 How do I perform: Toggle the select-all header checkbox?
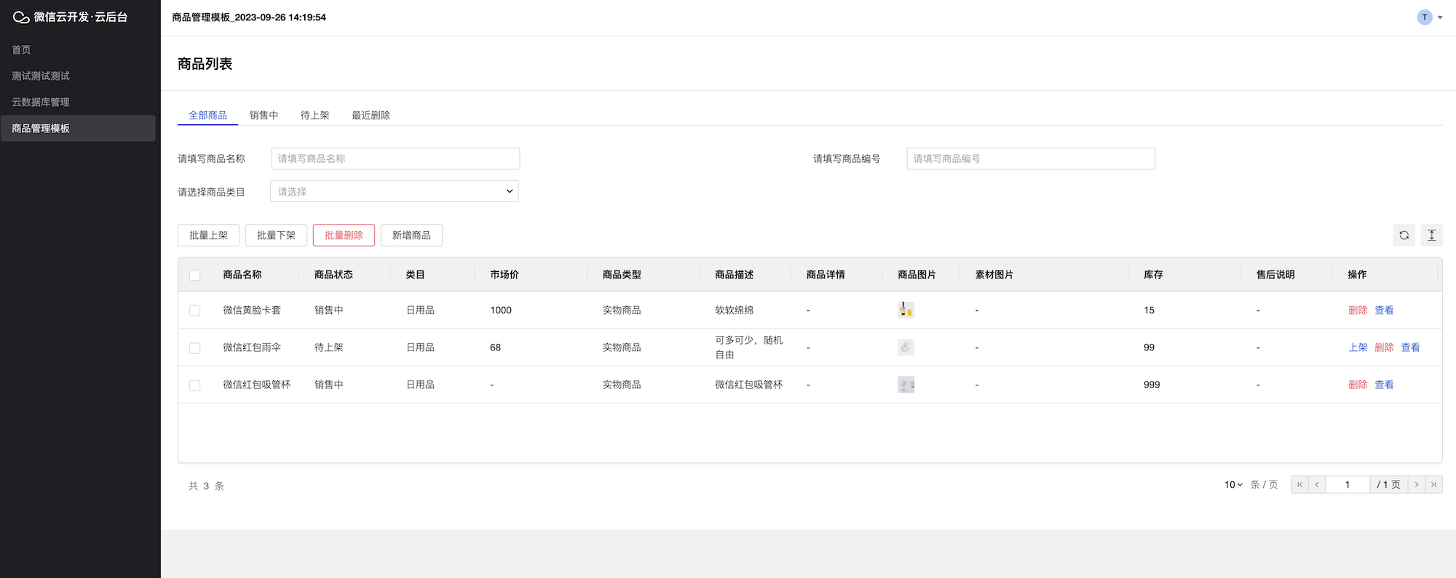click(x=194, y=275)
